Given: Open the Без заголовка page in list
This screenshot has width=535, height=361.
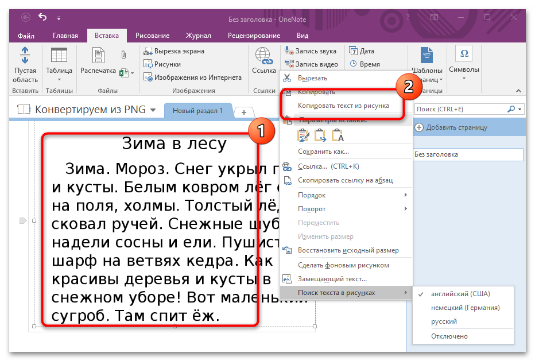Looking at the screenshot, I should coord(468,154).
